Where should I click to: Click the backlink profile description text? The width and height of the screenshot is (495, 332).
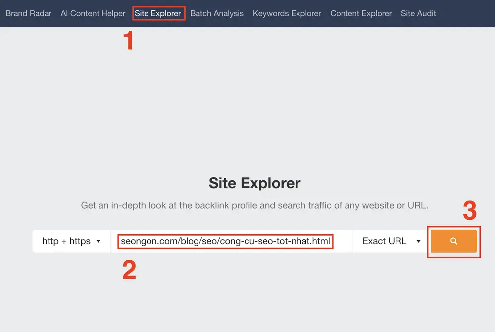coord(254,205)
